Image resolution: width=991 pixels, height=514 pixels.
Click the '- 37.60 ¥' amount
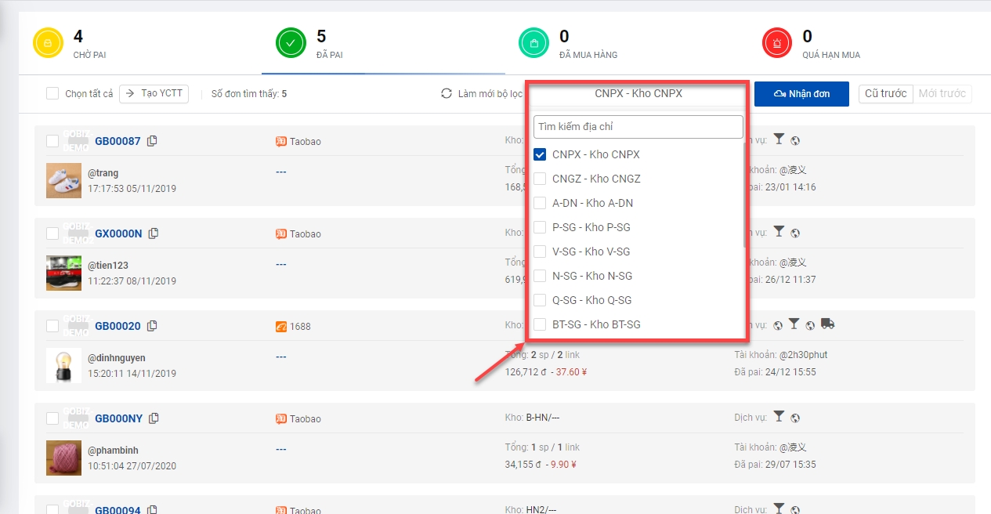[x=567, y=372]
